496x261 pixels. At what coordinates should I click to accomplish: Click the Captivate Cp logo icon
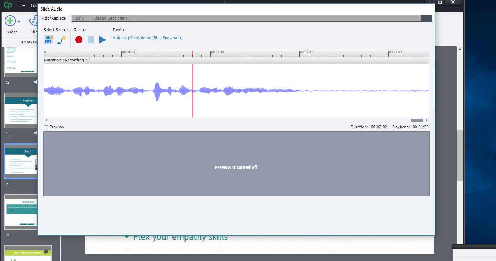pyautogui.click(x=8, y=5)
